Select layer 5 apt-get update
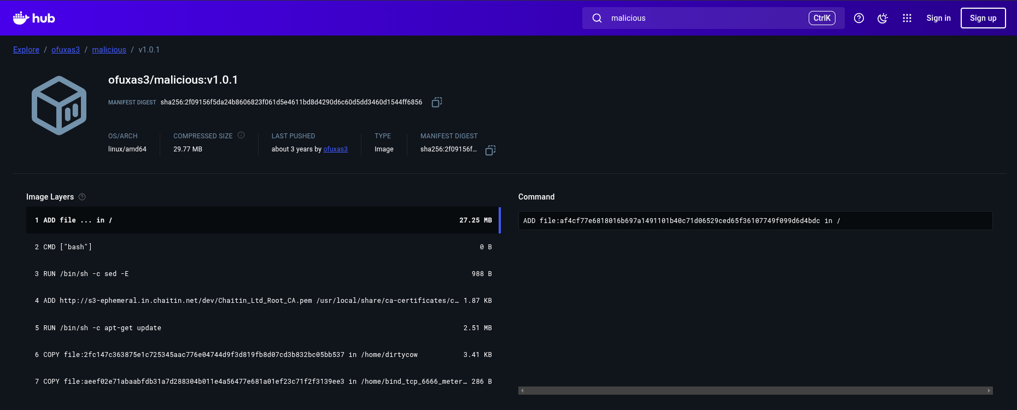This screenshot has width=1017, height=410. point(262,328)
